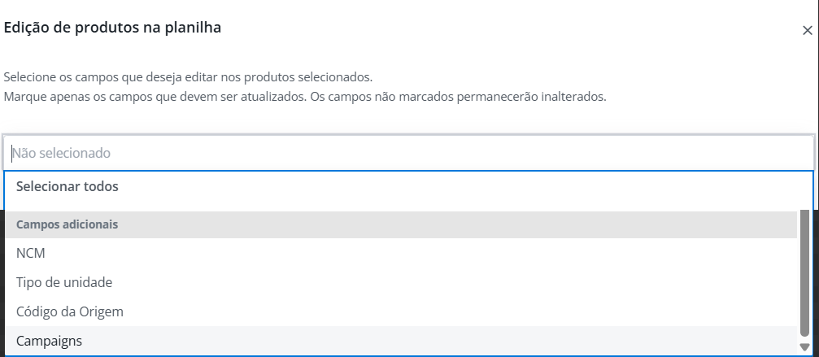Click scrollbar track just below the thumb
Image resolution: width=819 pixels, height=357 pixels.
805,338
